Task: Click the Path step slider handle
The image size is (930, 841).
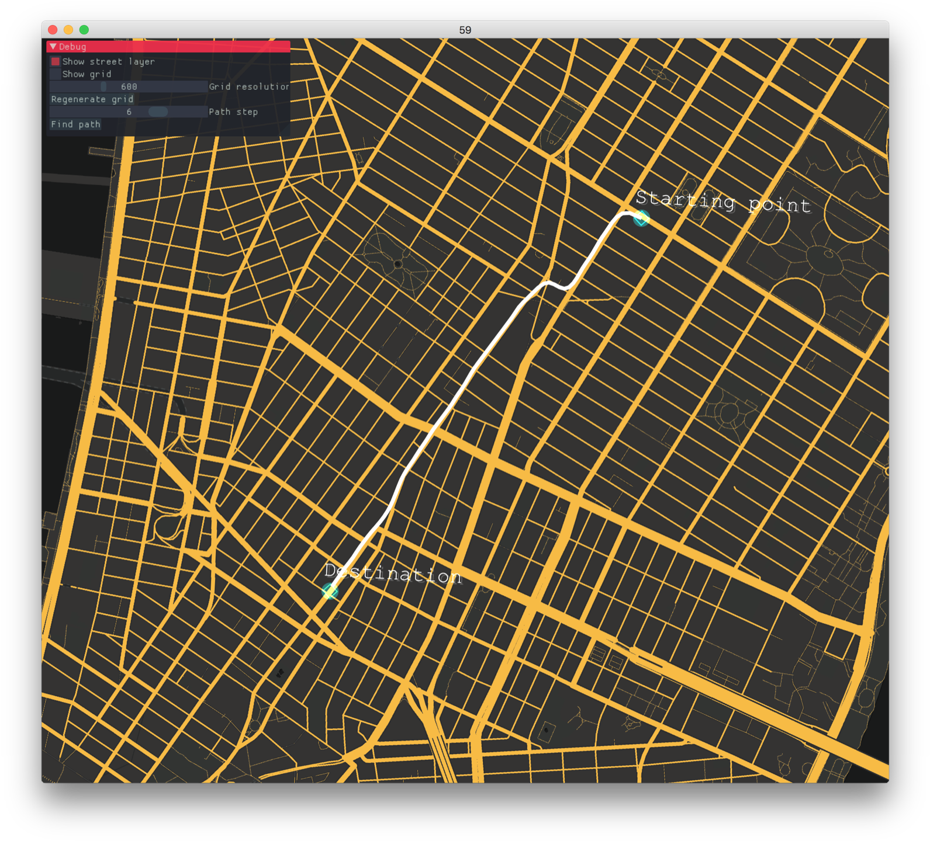Action: (x=158, y=112)
